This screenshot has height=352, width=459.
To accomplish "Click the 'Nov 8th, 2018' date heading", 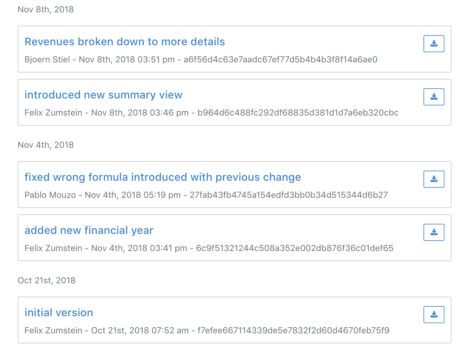I will (46, 9).
